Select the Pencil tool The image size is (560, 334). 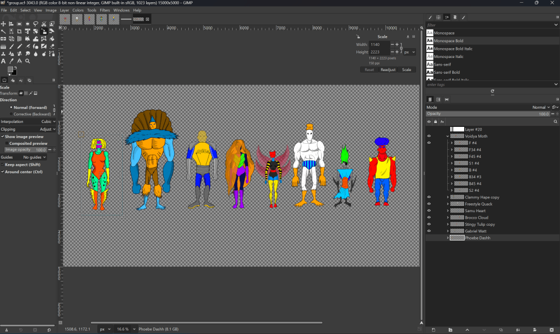(x=20, y=46)
